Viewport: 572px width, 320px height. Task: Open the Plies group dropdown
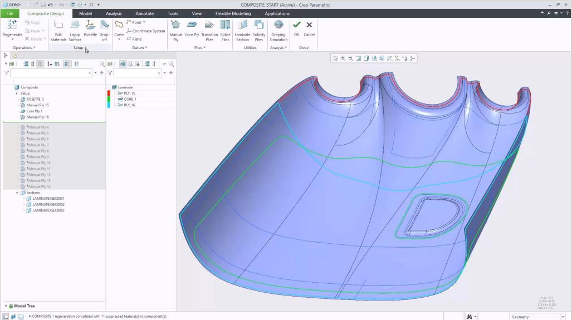(x=199, y=48)
